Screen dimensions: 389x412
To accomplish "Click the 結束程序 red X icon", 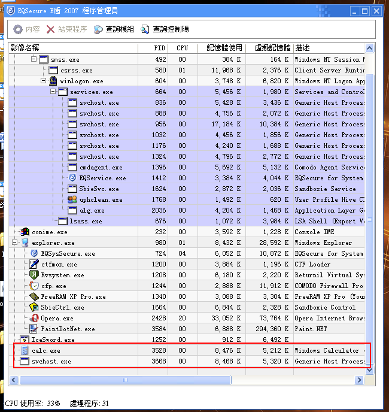I will [x=50, y=29].
